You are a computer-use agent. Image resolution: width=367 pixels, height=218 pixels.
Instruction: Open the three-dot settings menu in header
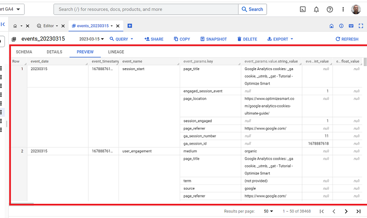pos(343,9)
